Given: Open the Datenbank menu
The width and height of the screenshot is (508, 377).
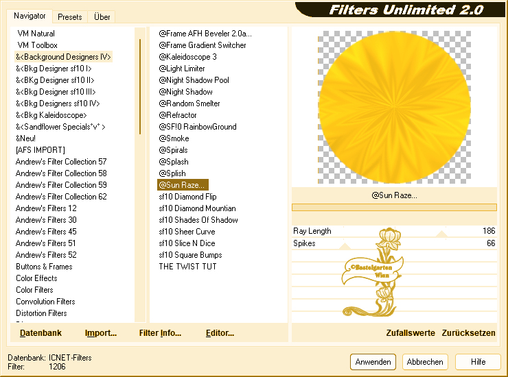Looking at the screenshot, I should tap(41, 332).
